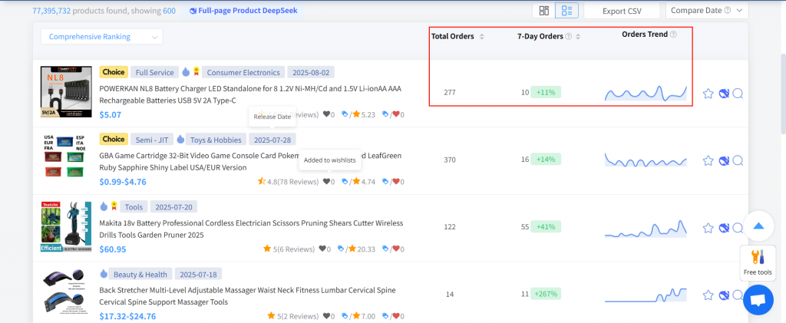The image size is (786, 323).
Task: Open the Compare Date dropdown
Action: click(x=707, y=11)
